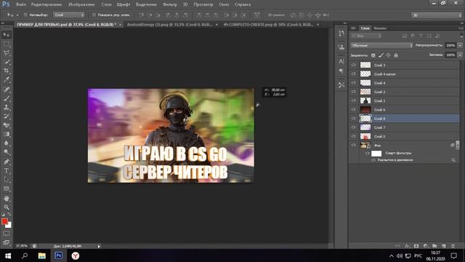The height and width of the screenshot is (262, 465).
Task: Select the Rectangle shape tool
Action: [x=7, y=188]
